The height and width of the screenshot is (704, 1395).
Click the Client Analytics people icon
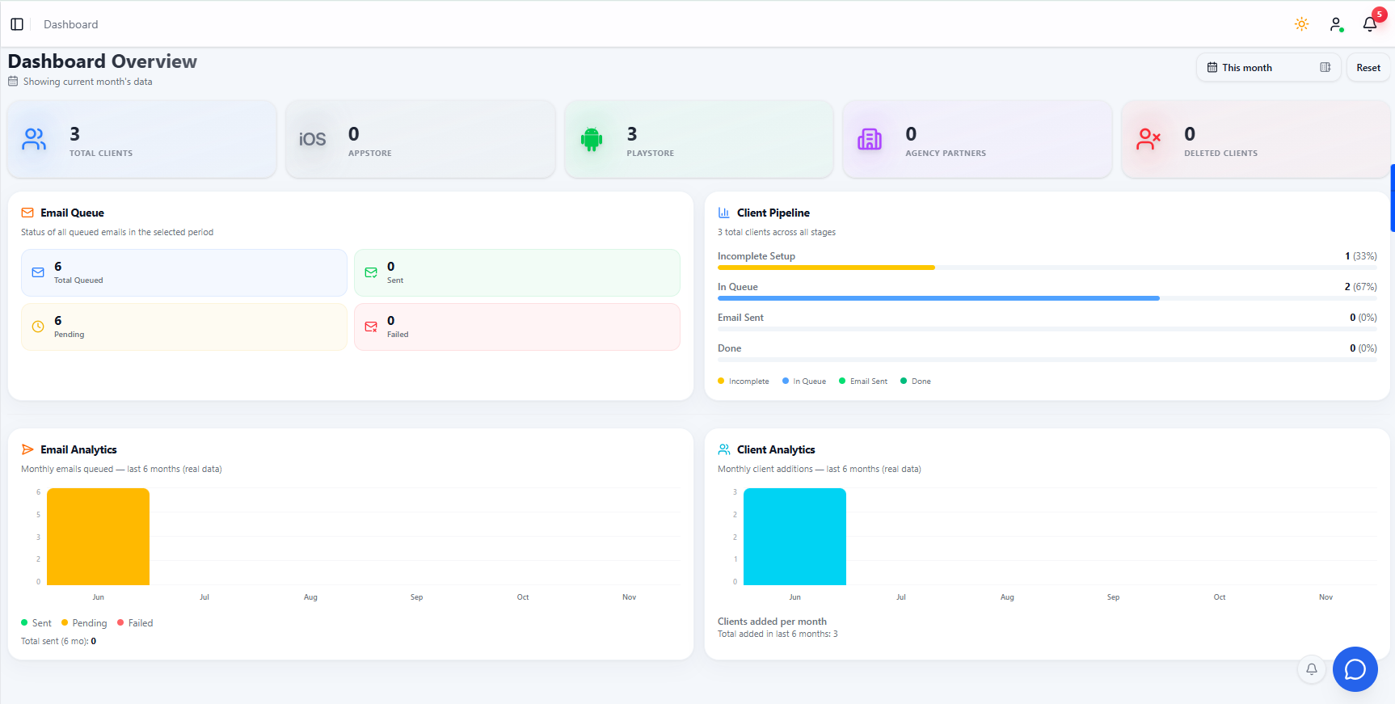[x=724, y=449]
